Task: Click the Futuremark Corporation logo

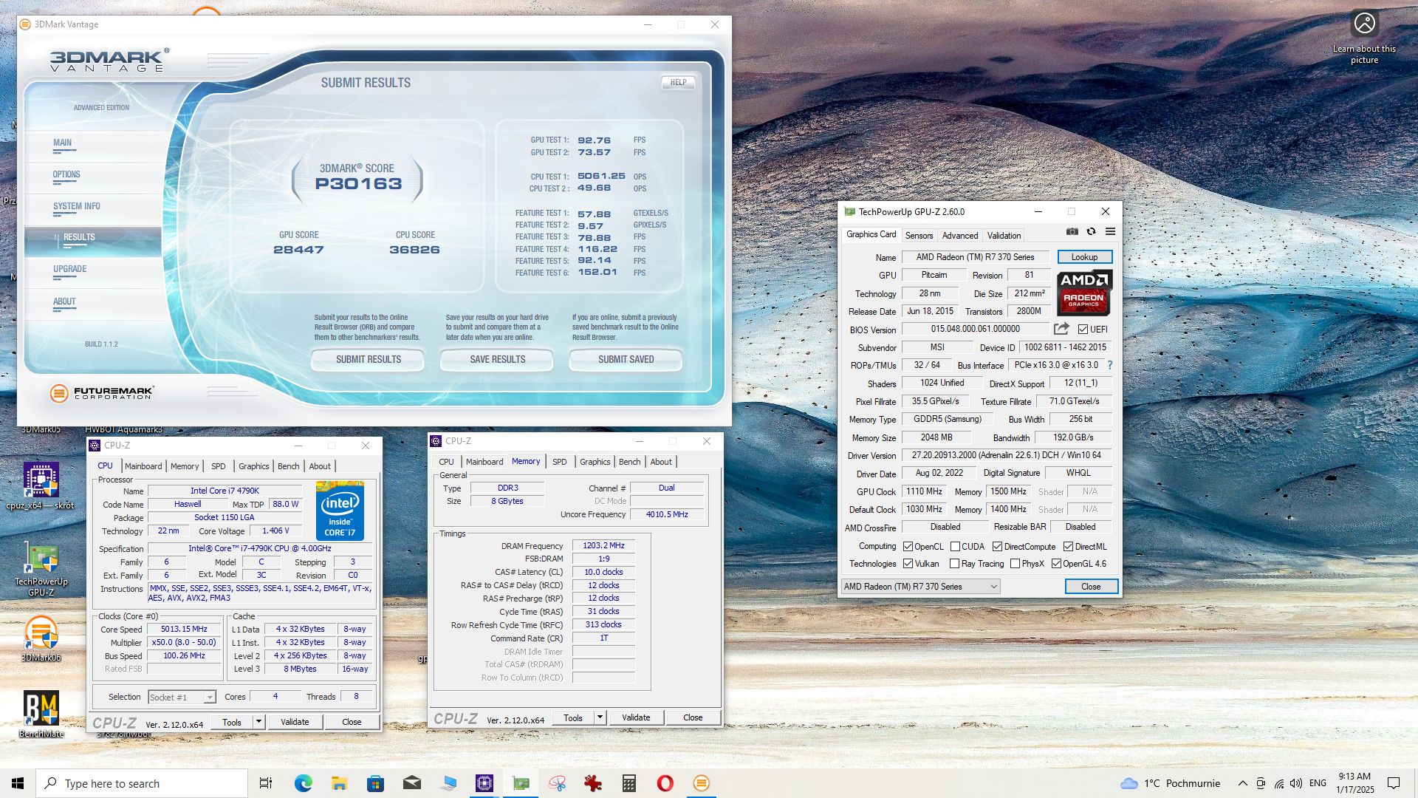Action: point(102,393)
